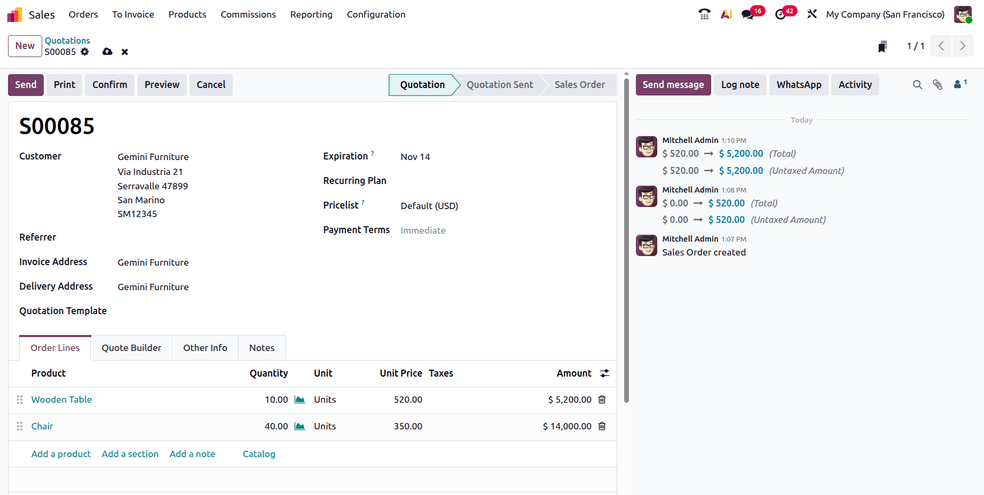The width and height of the screenshot is (984, 495).
Task: Discard changes using the x icon
Action: [x=124, y=52]
